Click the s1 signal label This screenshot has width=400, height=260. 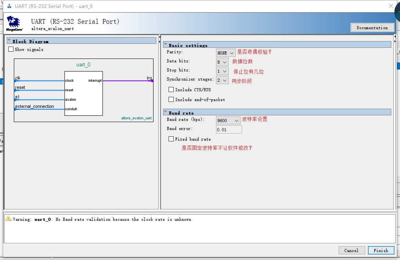(17, 97)
